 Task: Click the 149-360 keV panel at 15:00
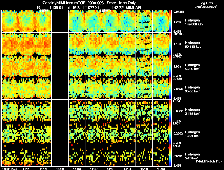(144, 21)
